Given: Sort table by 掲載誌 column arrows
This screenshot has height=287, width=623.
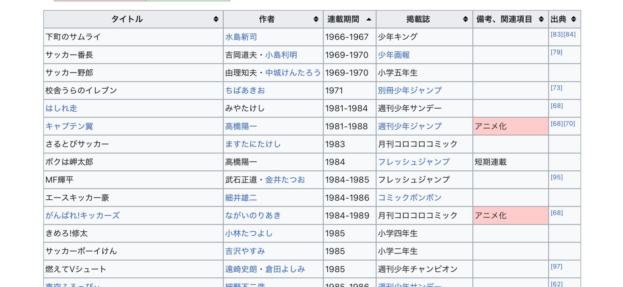Looking at the screenshot, I should (x=465, y=19).
